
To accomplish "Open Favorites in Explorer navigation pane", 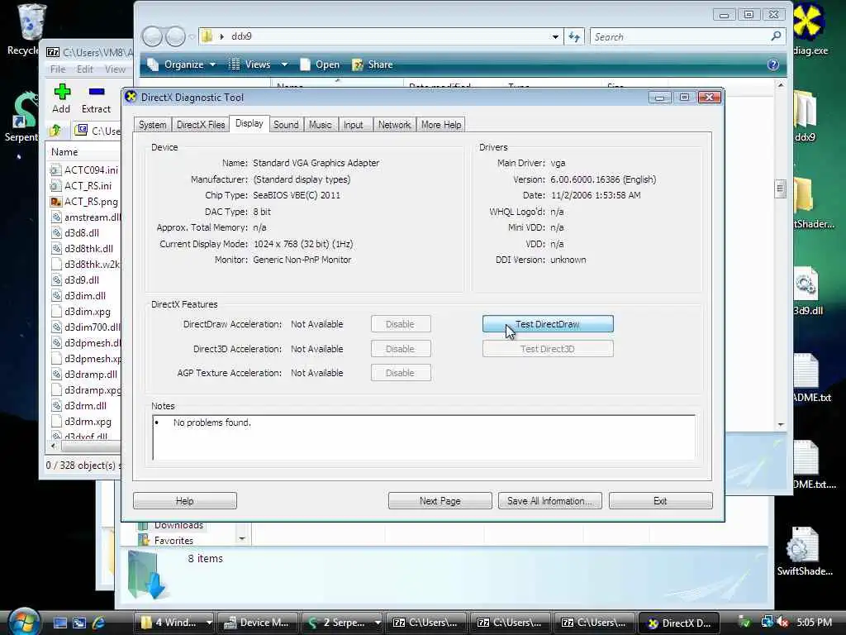I will pyautogui.click(x=173, y=540).
